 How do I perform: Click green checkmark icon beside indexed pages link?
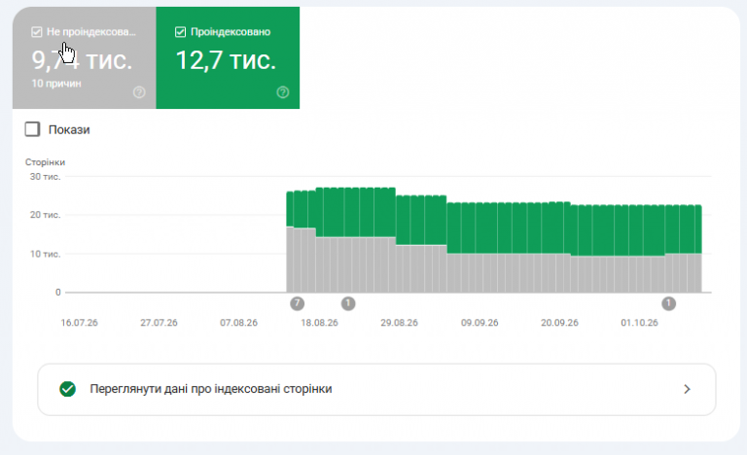point(68,389)
